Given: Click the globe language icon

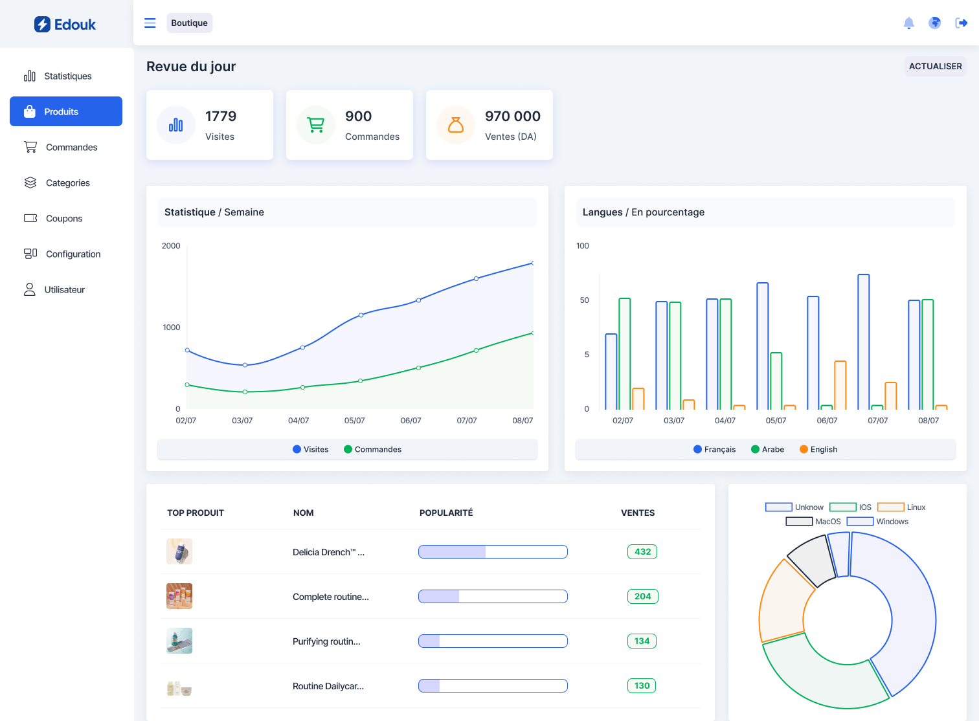Looking at the screenshot, I should click(x=934, y=23).
